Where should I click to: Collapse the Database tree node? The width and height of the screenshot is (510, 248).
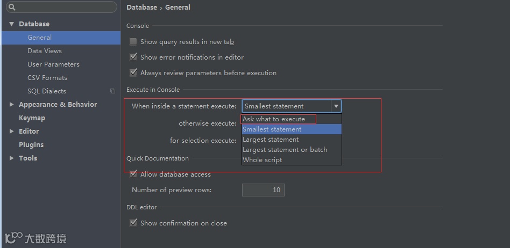(11, 24)
